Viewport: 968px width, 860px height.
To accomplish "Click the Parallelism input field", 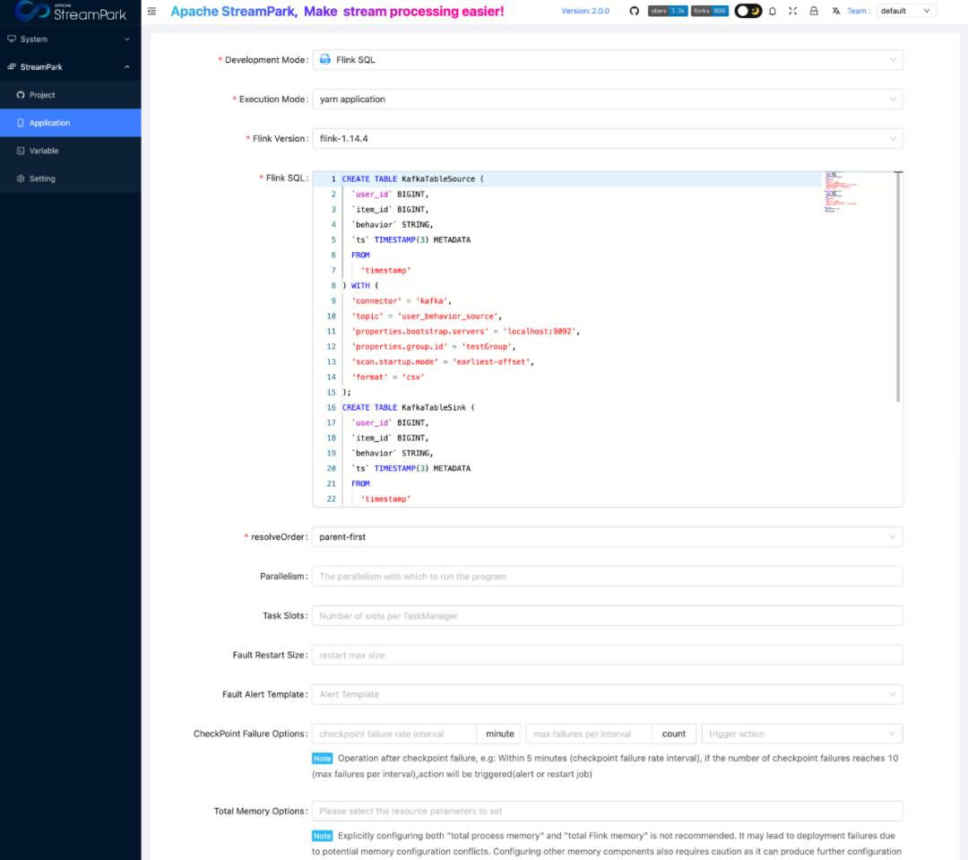I will point(607,577).
